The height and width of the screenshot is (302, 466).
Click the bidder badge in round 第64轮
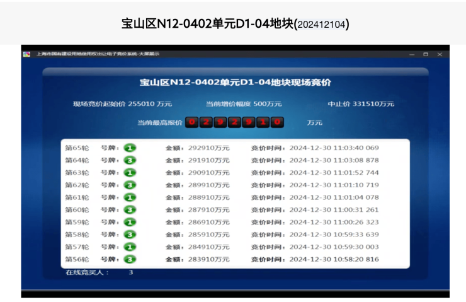[x=130, y=160]
